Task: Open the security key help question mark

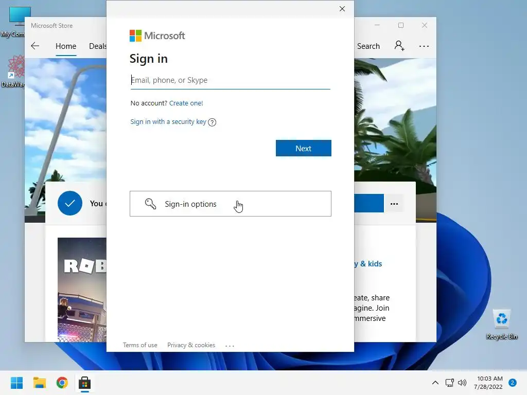Action: click(212, 122)
